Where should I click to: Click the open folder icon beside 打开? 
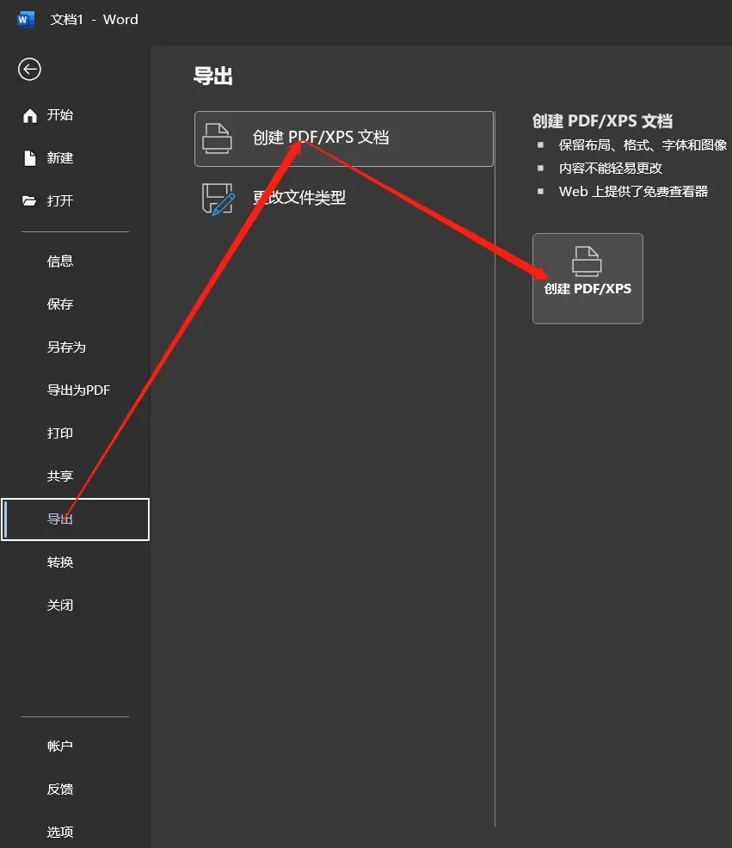point(29,200)
